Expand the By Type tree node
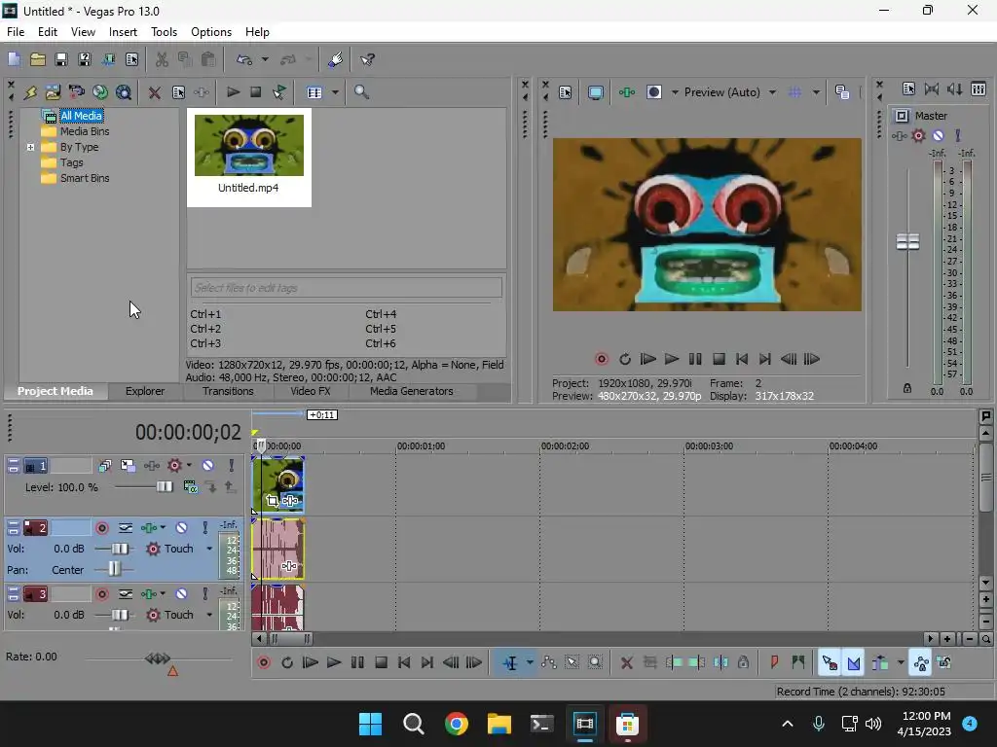Viewport: 997px width, 747px height. (30, 147)
